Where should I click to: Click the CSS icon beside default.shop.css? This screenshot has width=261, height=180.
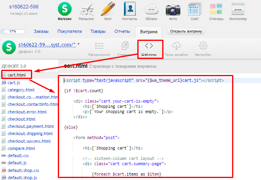(4, 170)
